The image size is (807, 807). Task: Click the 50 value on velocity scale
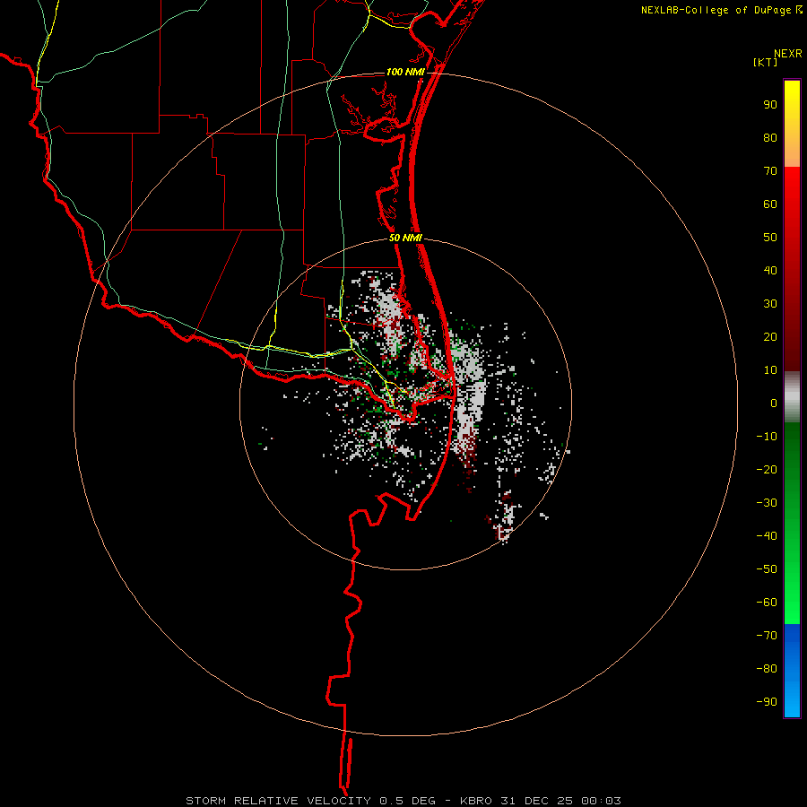coord(770,238)
